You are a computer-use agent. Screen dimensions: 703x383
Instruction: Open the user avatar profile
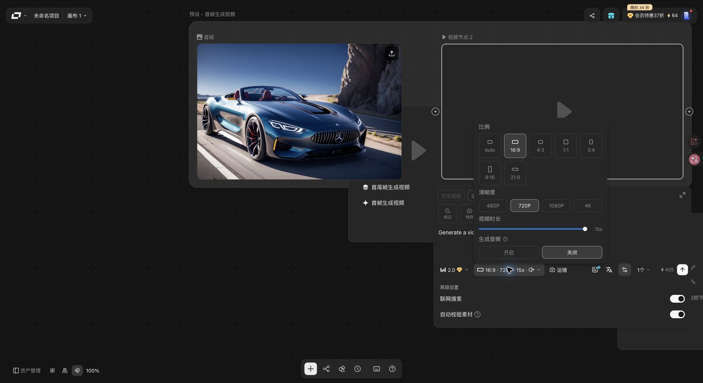click(687, 16)
